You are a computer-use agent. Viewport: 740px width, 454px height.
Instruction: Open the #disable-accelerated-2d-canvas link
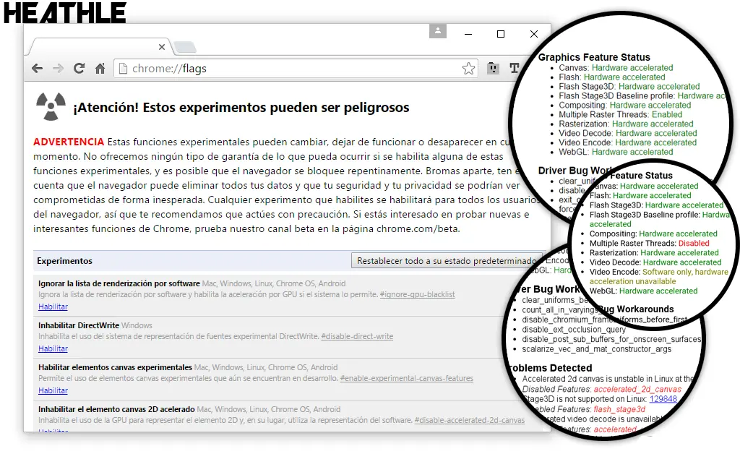(470, 420)
